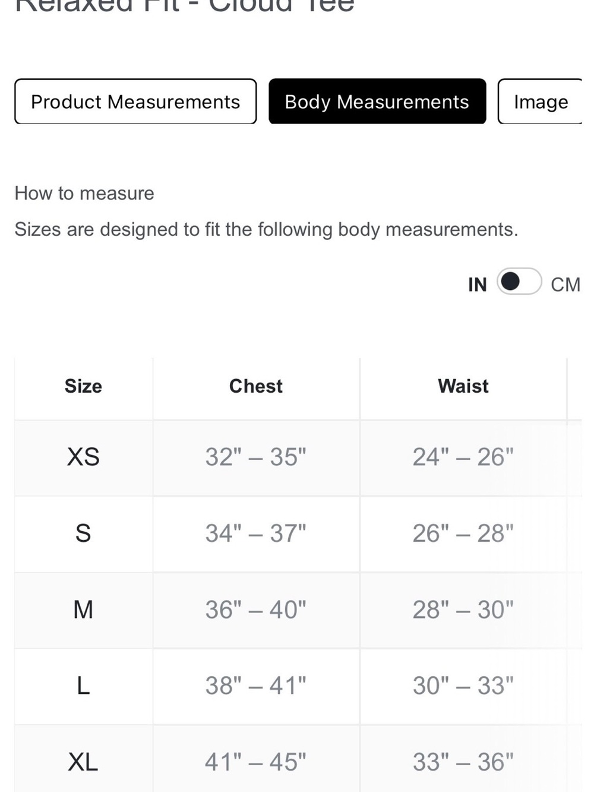
Task: Click the M chest measurement 36" – 40"
Action: tap(256, 610)
